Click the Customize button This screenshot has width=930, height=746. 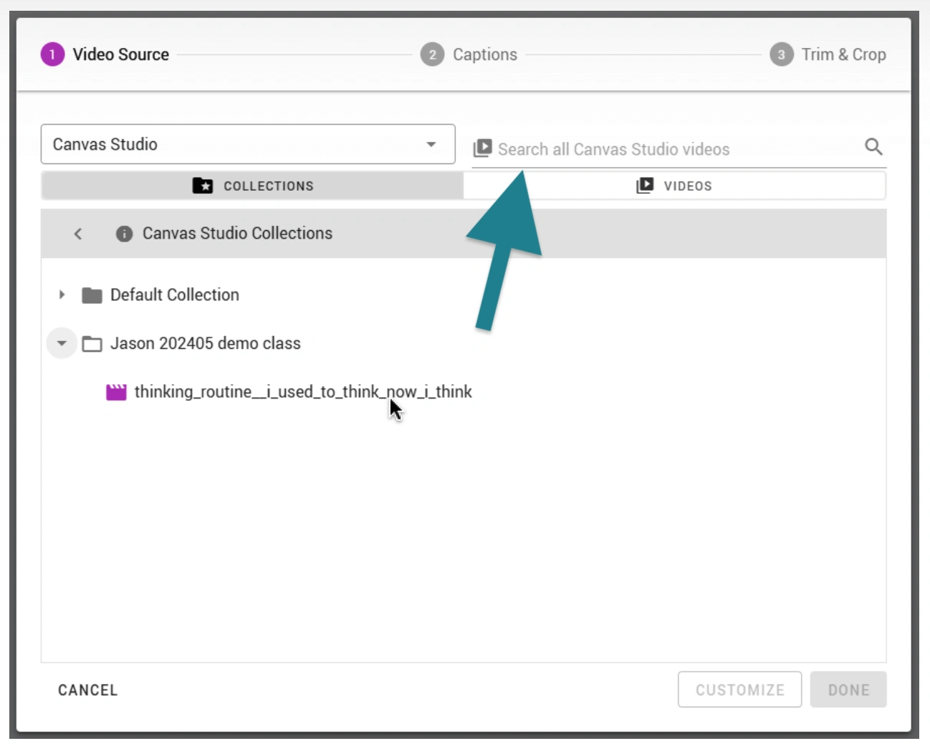pos(739,689)
